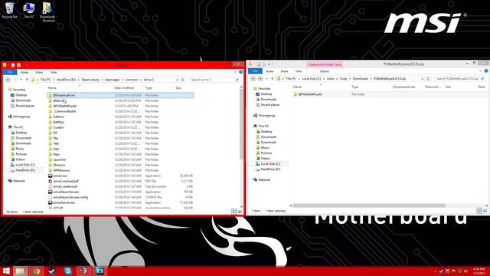Select the @BreakingPoint folder row
The height and width of the screenshot is (276, 490).
coord(121,95)
